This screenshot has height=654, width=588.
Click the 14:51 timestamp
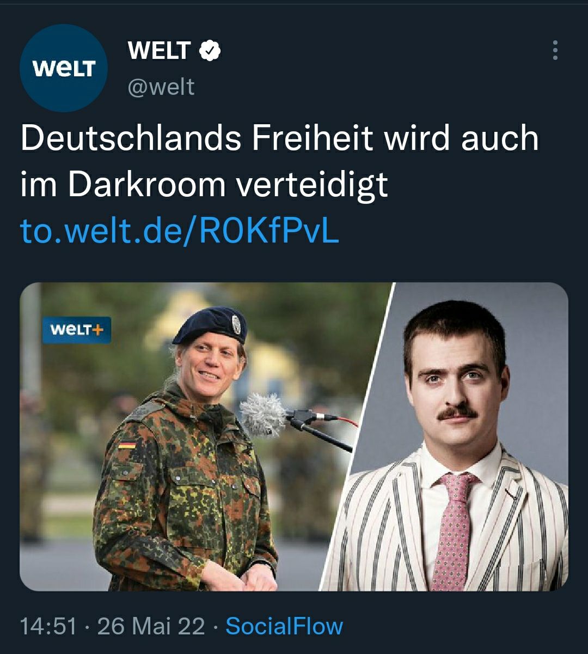(48, 626)
